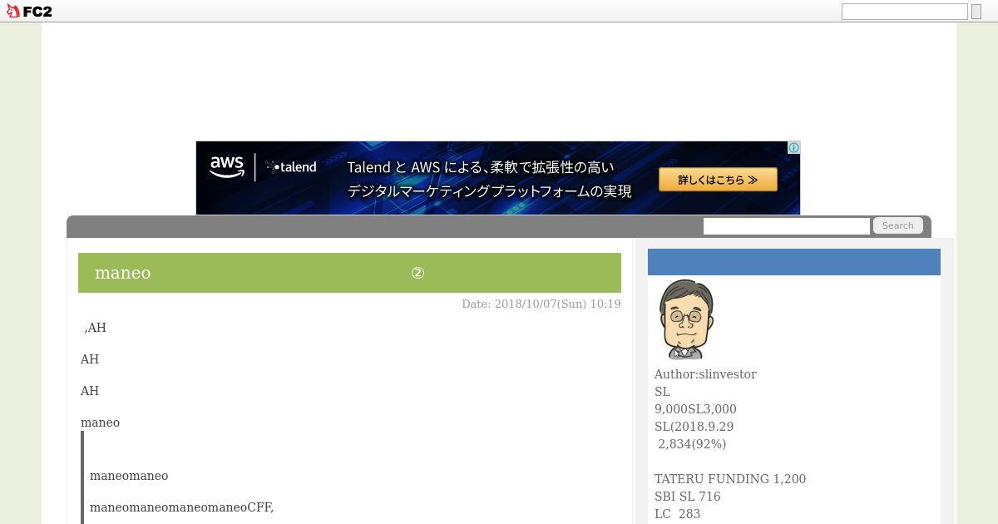The image size is (998, 524).
Task: Click the author avatar illustration
Action: pyautogui.click(x=686, y=319)
